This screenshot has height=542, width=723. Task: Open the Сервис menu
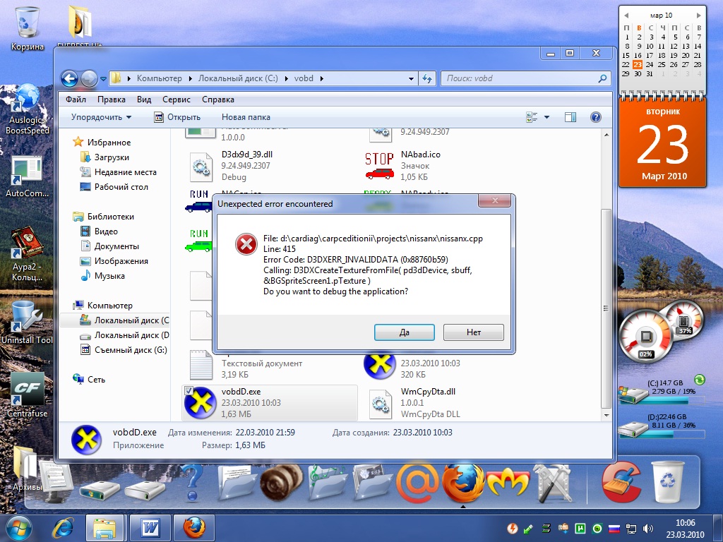(x=176, y=100)
